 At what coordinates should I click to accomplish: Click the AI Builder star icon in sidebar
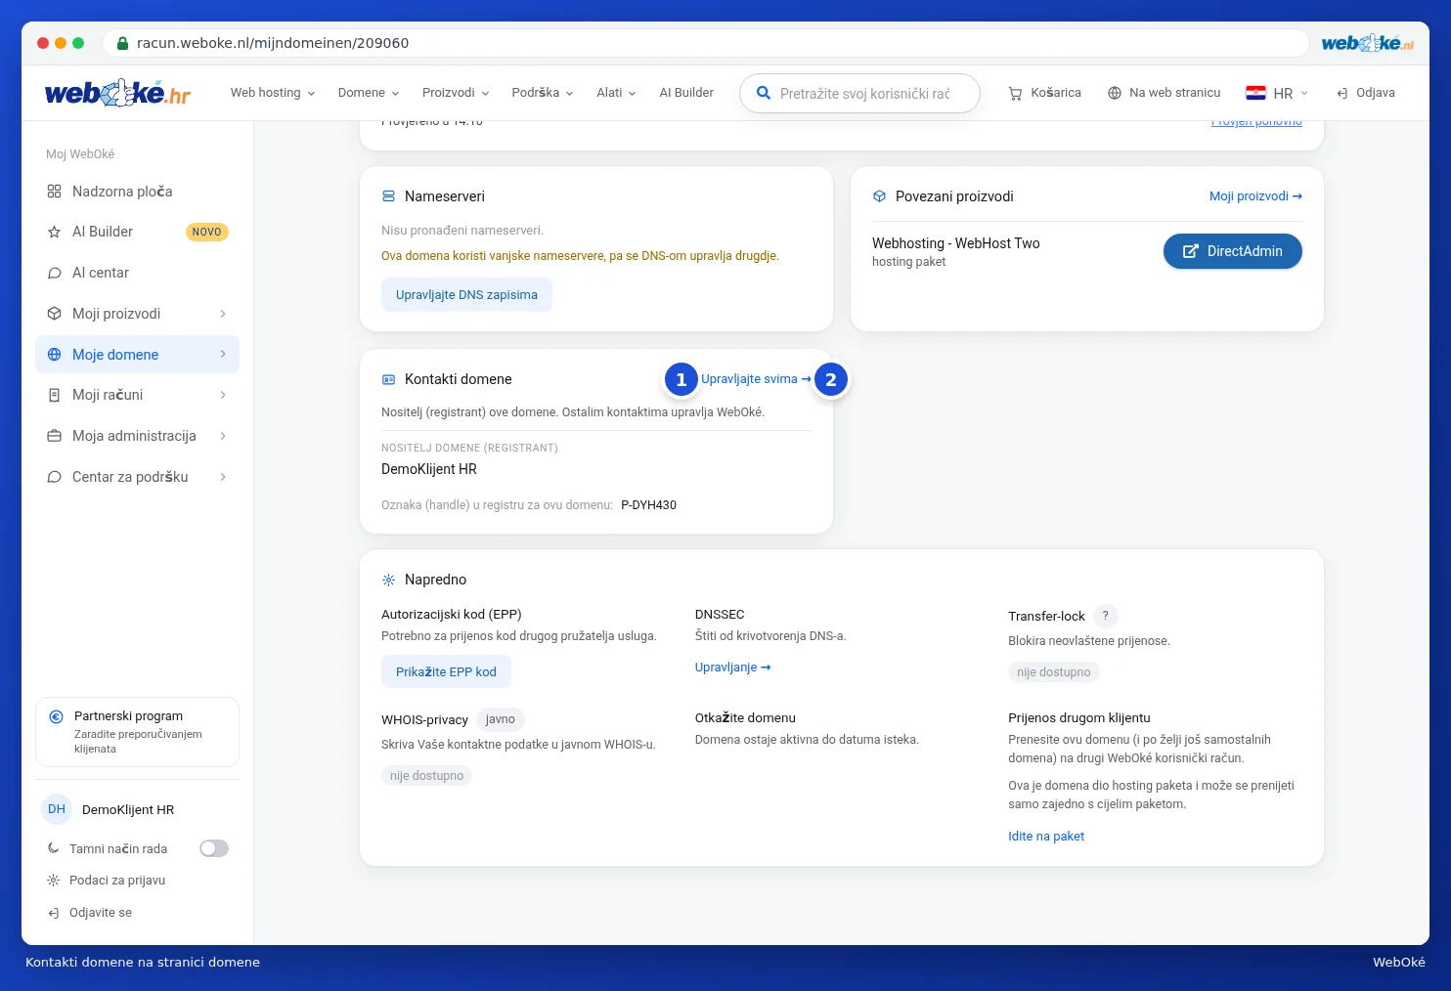(x=54, y=232)
